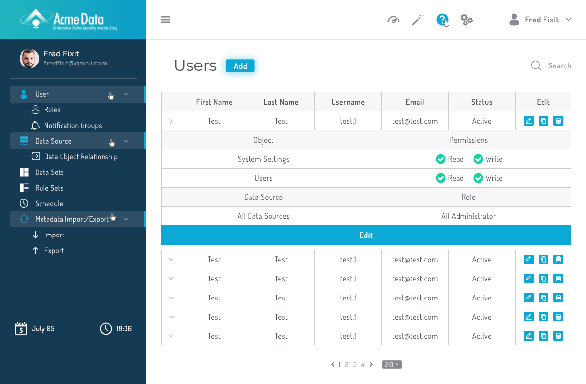Open the Fred Fixit account dropdown
Screen dimensions: 586x384
click(x=541, y=20)
